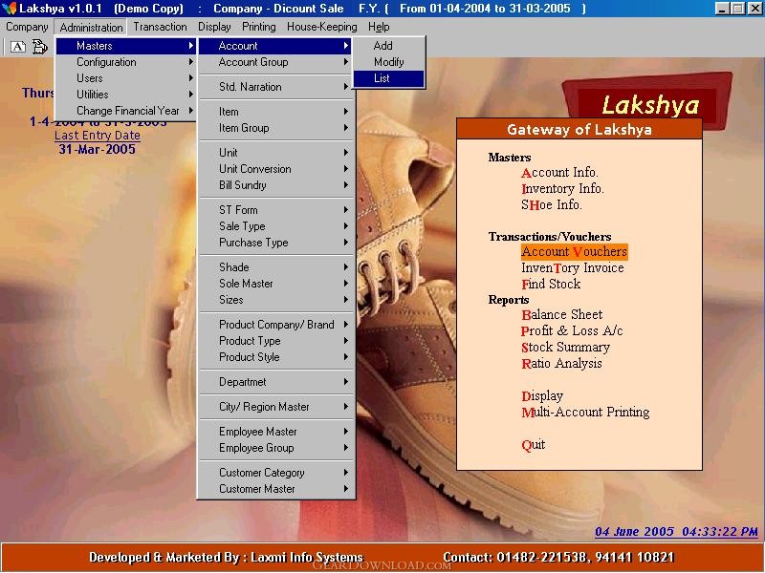Expand the Item submenu
The image size is (765, 573).
click(x=275, y=112)
